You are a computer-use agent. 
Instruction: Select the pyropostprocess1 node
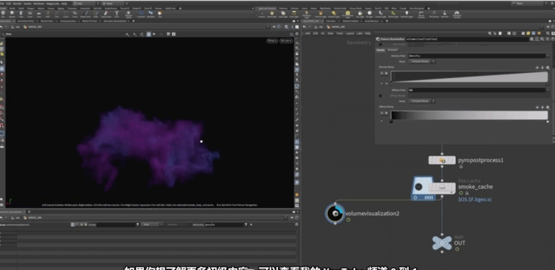click(442, 160)
